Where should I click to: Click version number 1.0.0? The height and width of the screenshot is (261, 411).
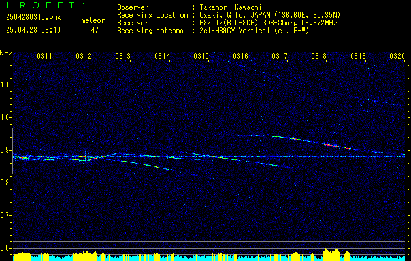89,5
